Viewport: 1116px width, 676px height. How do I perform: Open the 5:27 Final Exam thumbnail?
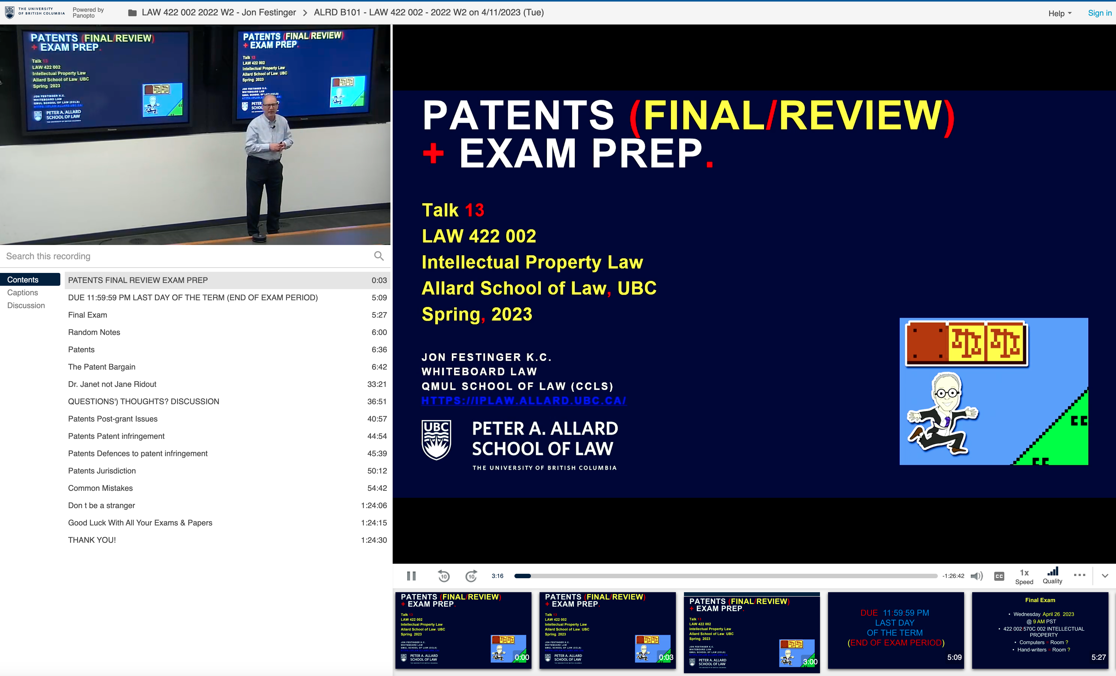click(x=1040, y=630)
